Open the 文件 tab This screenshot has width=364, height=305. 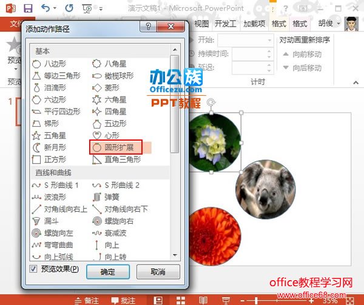click(16, 24)
